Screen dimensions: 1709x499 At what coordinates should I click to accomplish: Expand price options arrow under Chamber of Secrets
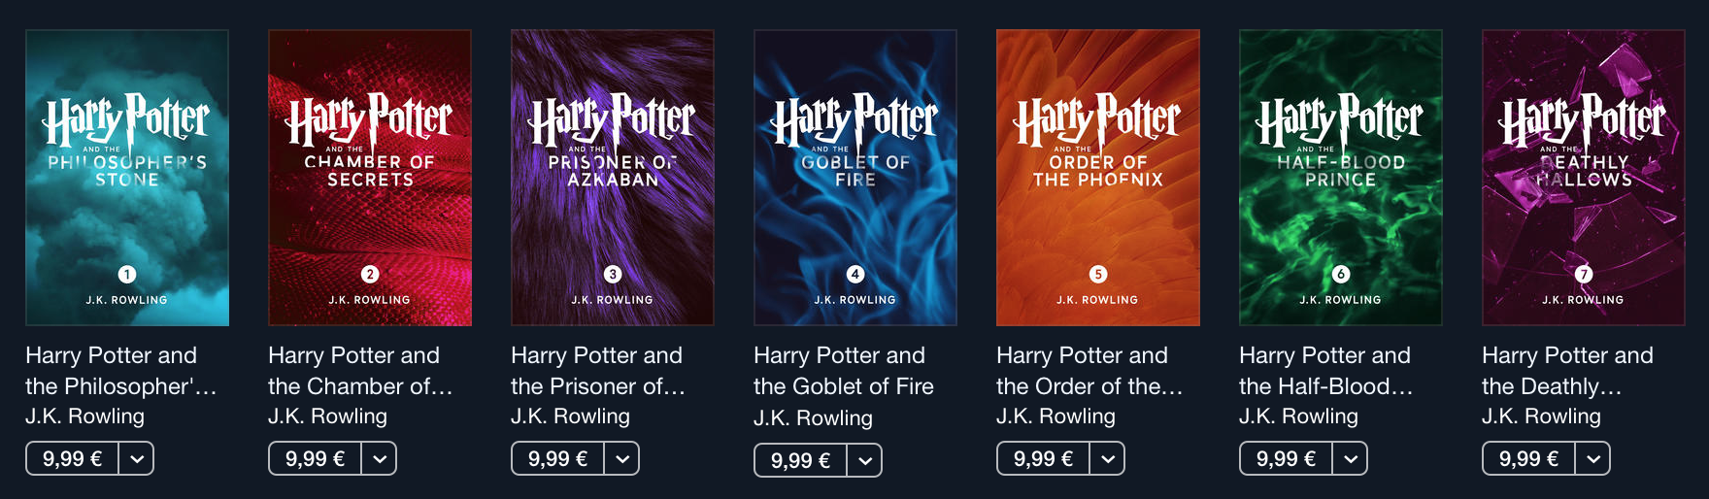[380, 458]
